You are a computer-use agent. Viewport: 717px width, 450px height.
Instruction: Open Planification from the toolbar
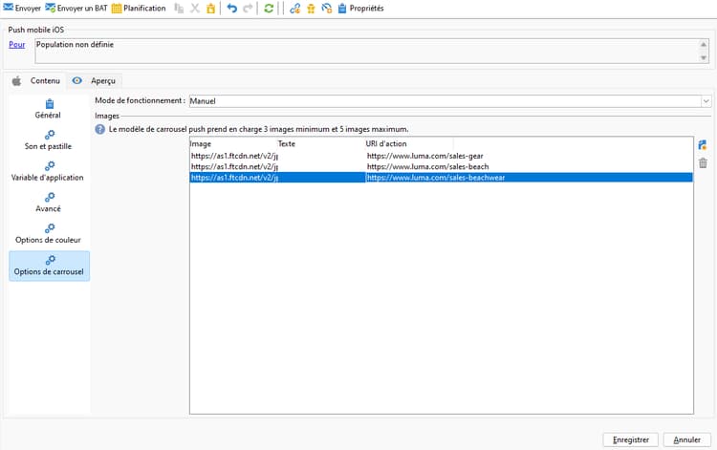[x=139, y=8]
